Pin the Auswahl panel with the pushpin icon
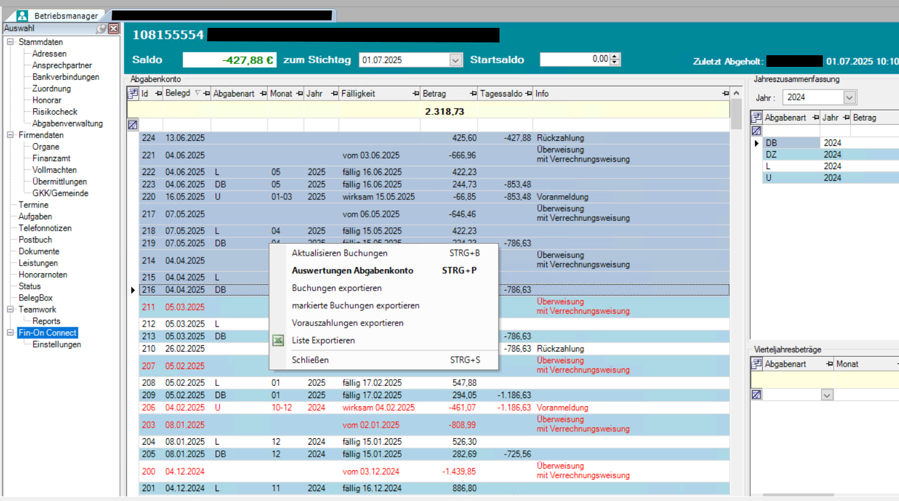 point(102,28)
